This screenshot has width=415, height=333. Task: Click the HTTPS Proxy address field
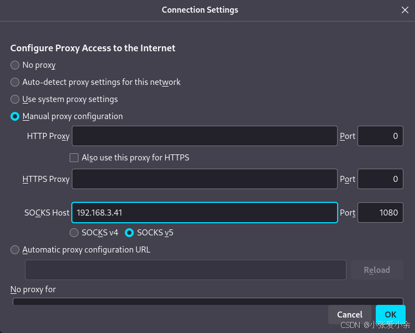(x=204, y=179)
